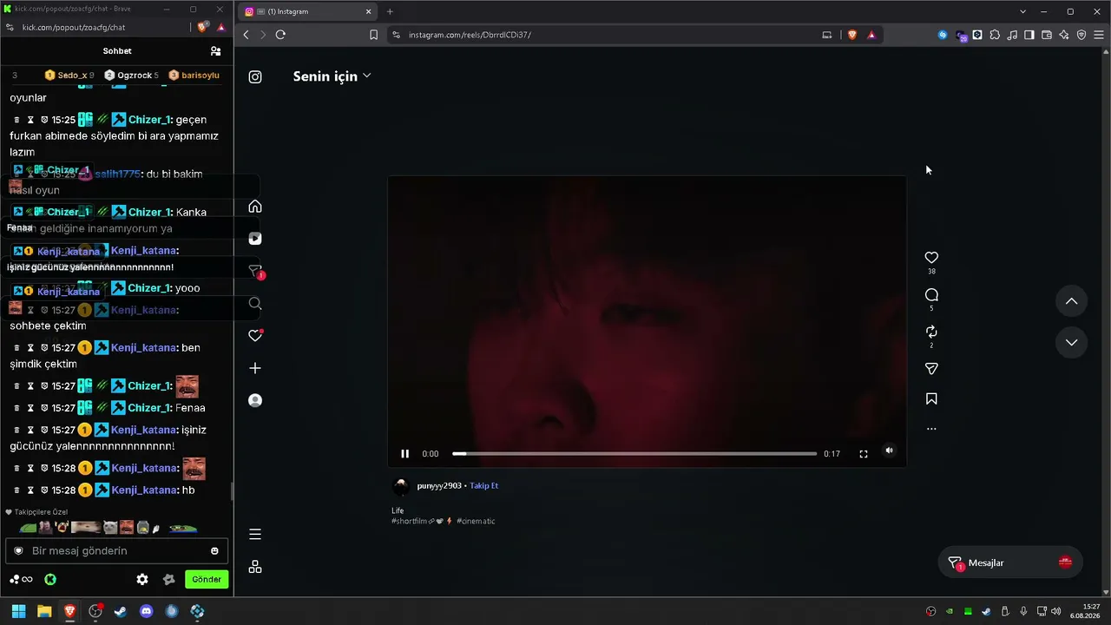Screen dimensions: 1111x625
Task: Open the Brave main hamburger menu
Action: 1099,35
